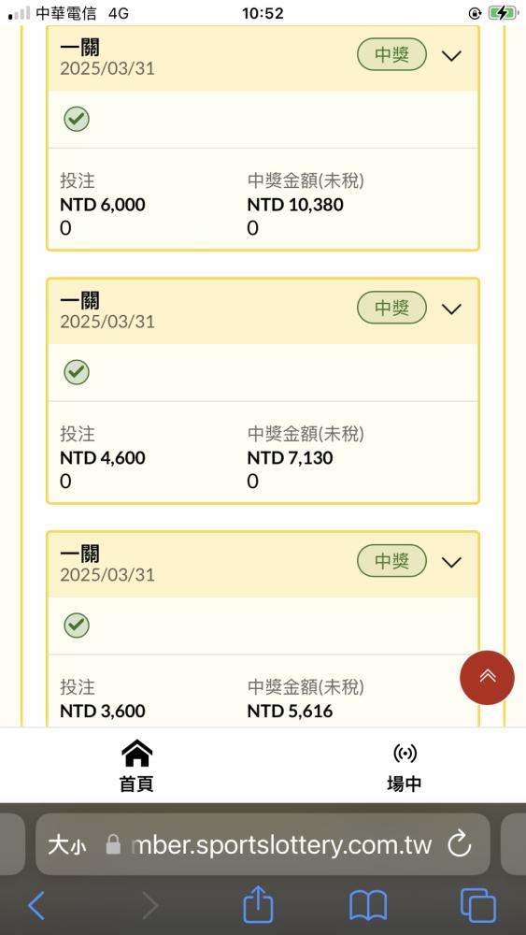Open the 首頁 home icon
526x935 pixels.
[137, 753]
